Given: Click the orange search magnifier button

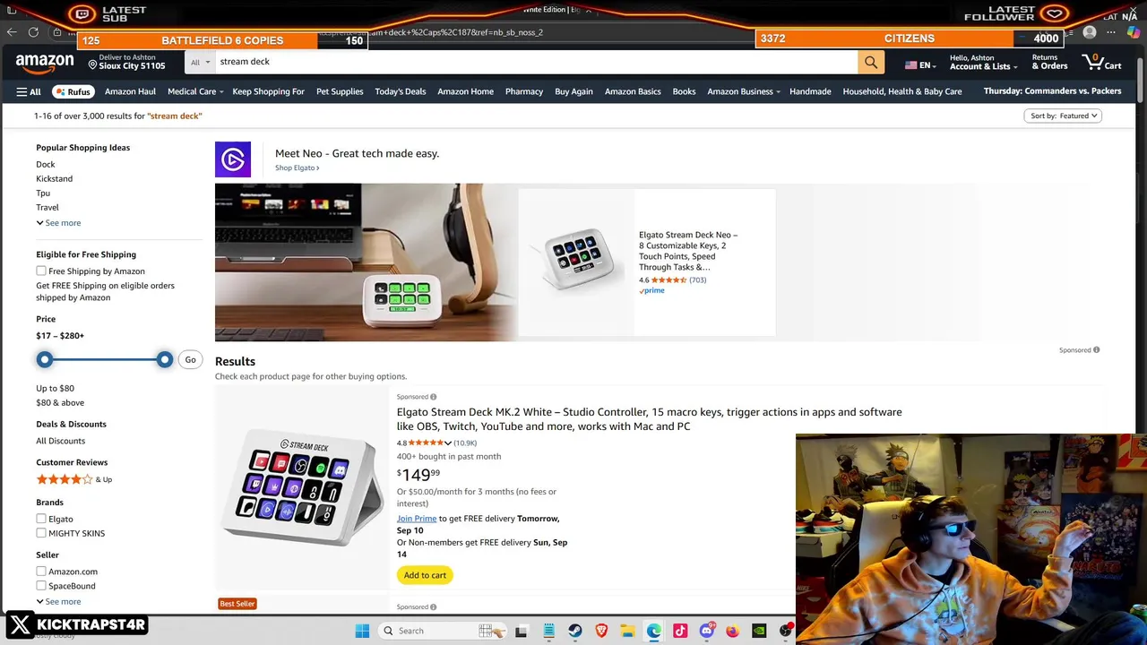Looking at the screenshot, I should [871, 62].
